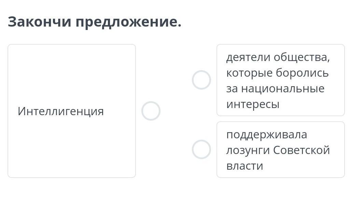Viewport: 350px width, 200px height.
Task: Click the 'за национальные' text line
Action: (x=275, y=89)
